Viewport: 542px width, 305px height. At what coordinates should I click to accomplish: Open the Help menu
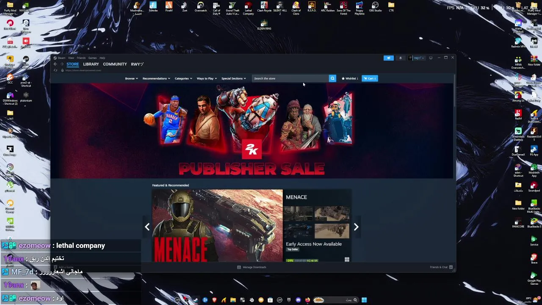(x=102, y=58)
